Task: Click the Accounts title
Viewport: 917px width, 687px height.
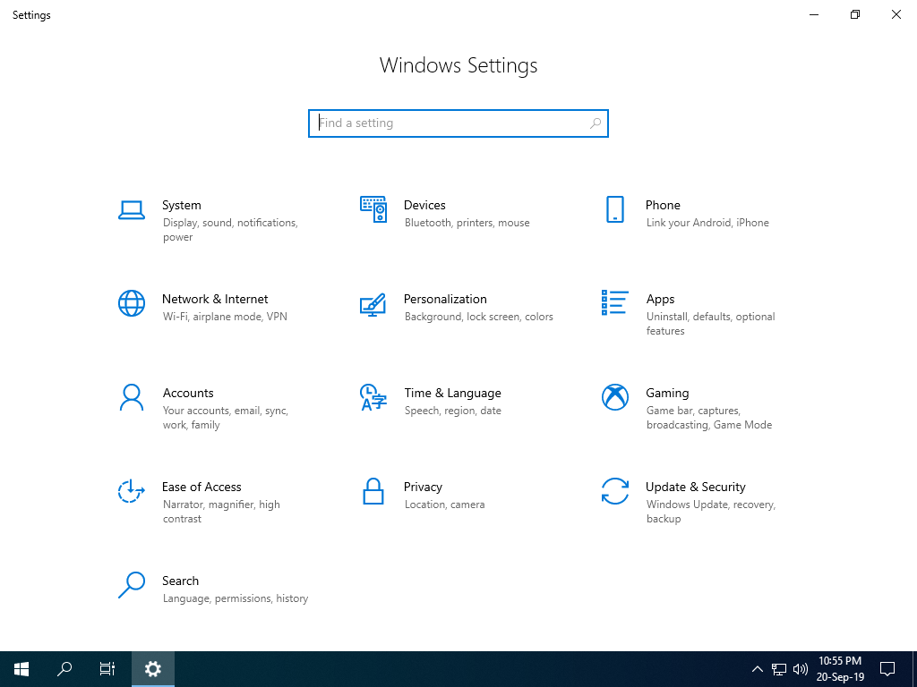Action: (x=188, y=394)
